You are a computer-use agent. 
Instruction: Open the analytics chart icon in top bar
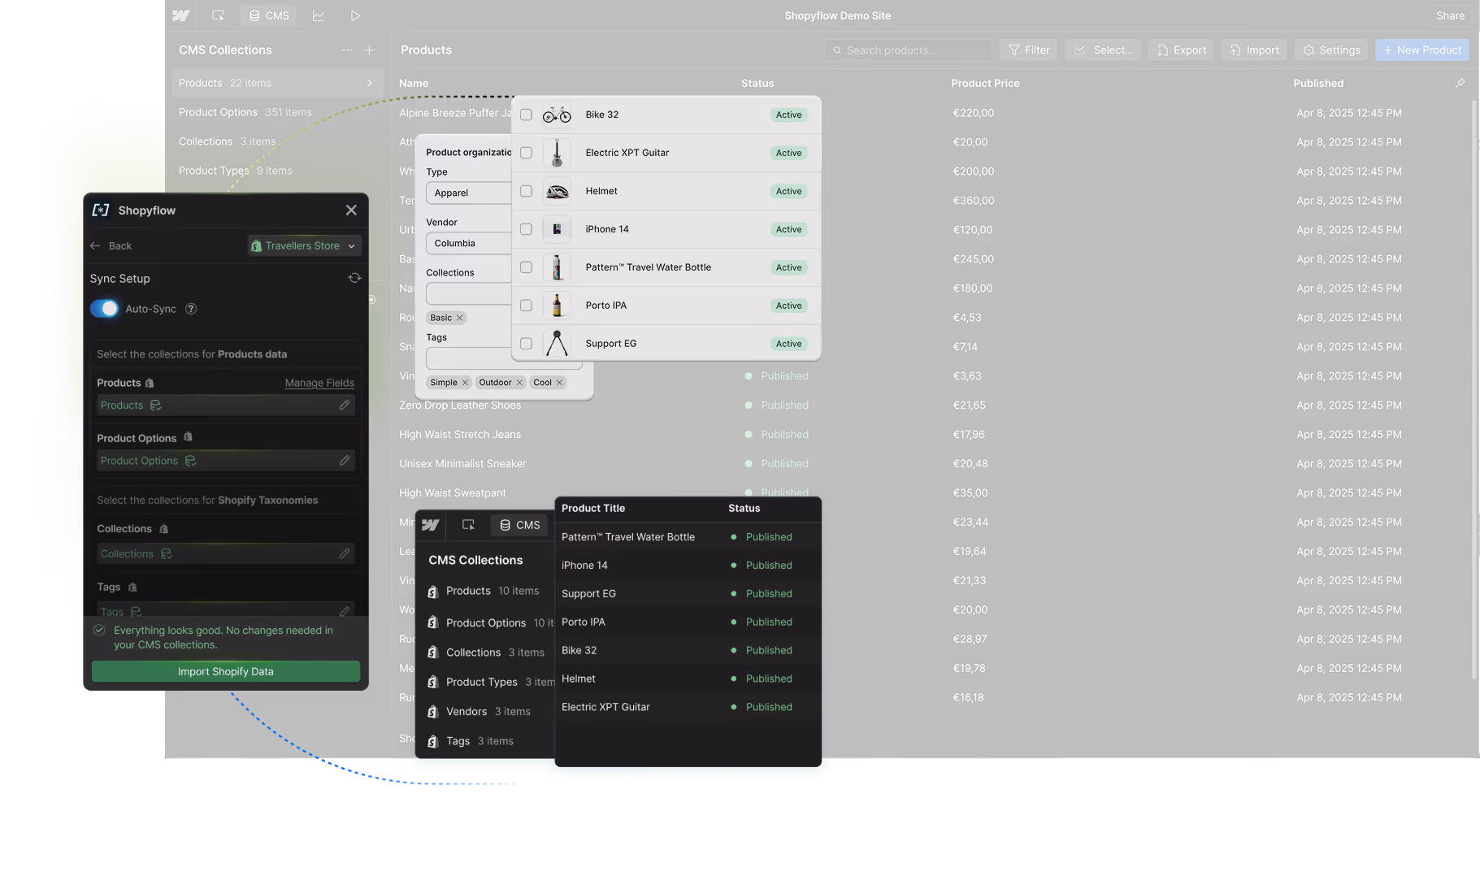tap(319, 15)
